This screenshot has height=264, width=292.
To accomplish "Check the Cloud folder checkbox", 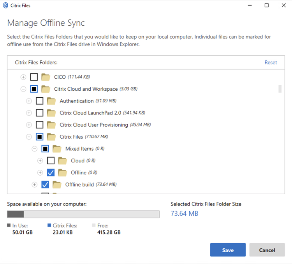I will [51, 160].
